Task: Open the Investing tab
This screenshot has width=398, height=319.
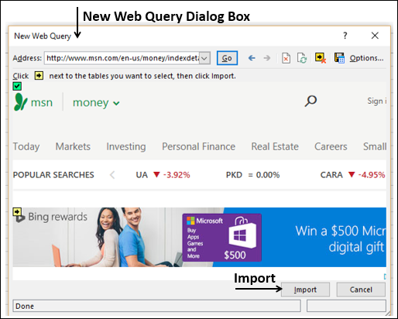Action: coord(126,146)
